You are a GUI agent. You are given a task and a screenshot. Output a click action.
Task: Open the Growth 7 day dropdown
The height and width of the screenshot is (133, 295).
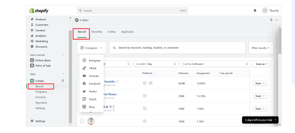156,64
